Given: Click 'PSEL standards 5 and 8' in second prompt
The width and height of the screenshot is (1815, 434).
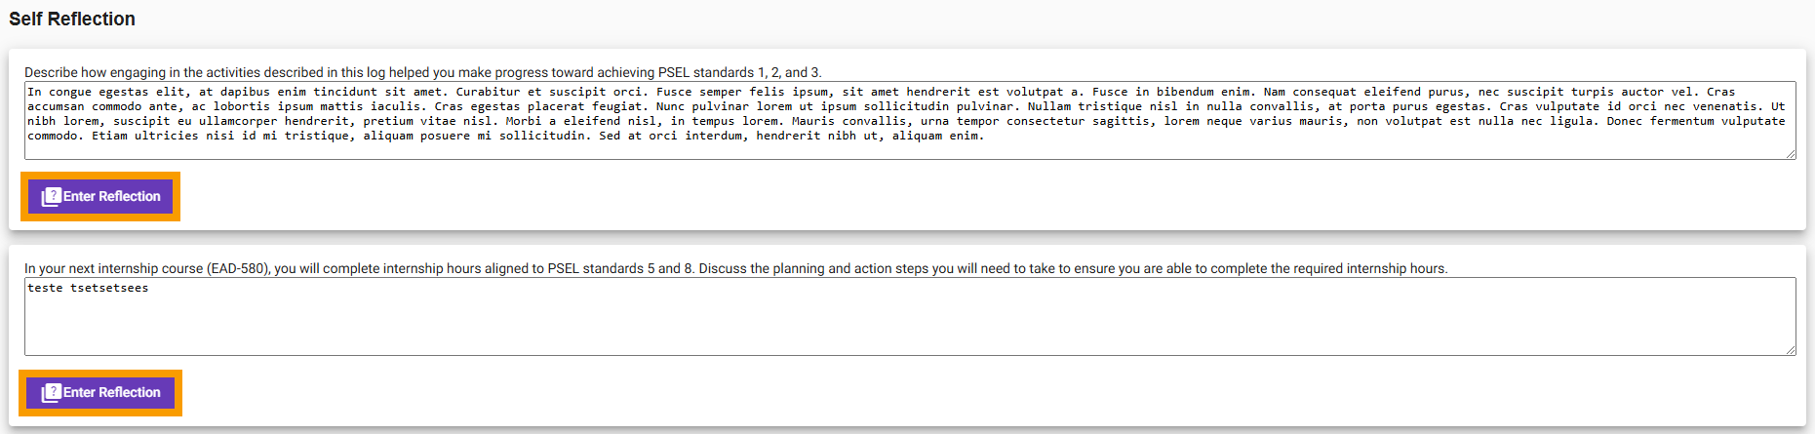Looking at the screenshot, I should 620,268.
